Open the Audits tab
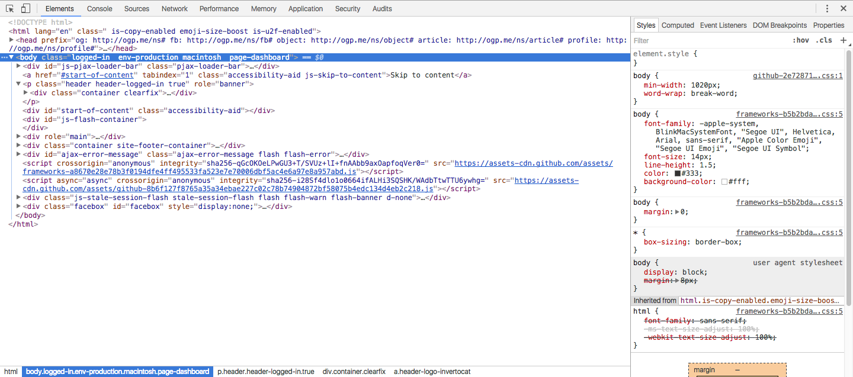Screen dimensions: 853x377 pyautogui.click(x=382, y=8)
